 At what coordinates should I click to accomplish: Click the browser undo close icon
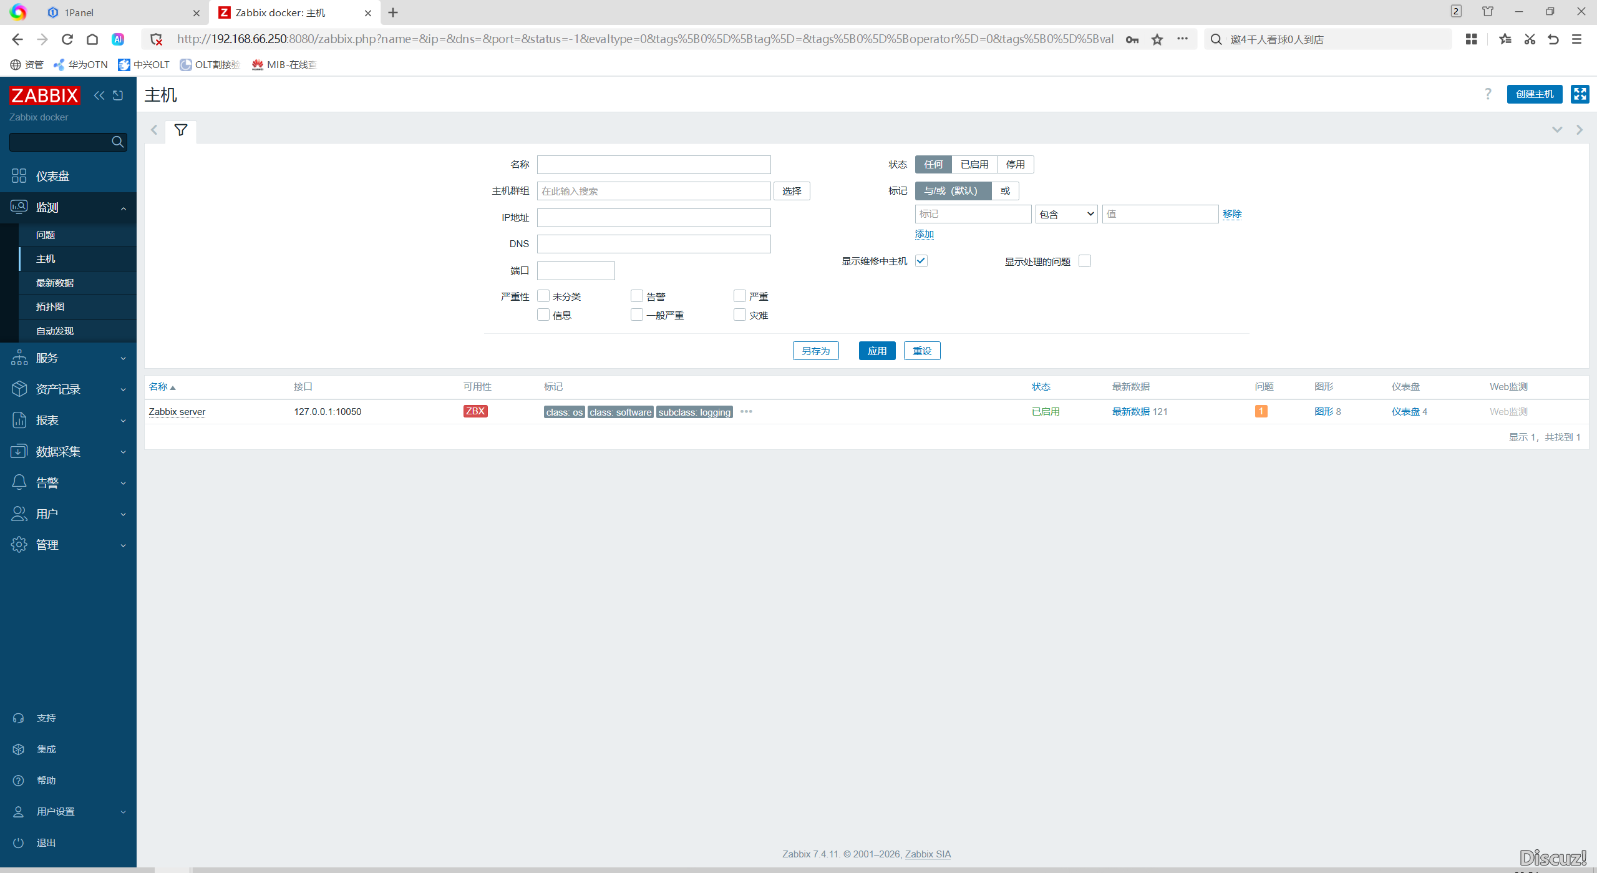pyautogui.click(x=1553, y=39)
